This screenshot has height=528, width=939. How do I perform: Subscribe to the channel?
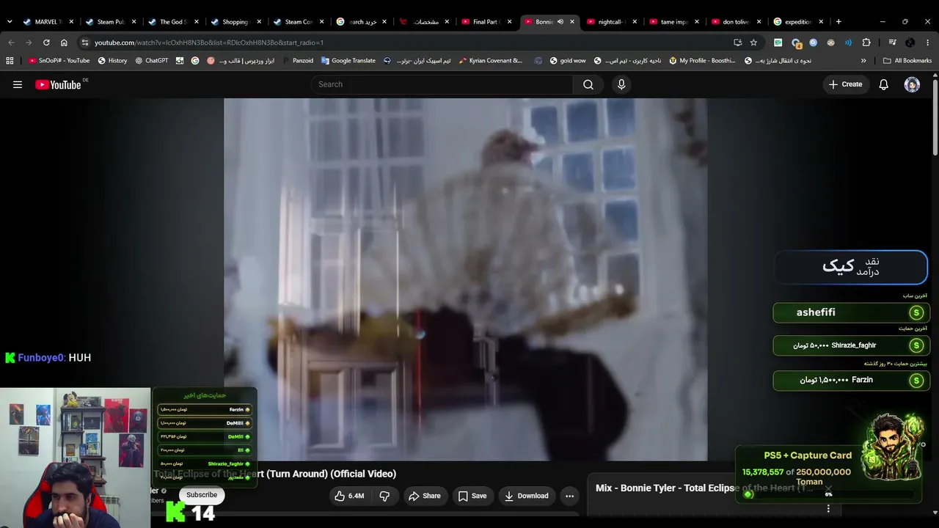click(x=202, y=495)
